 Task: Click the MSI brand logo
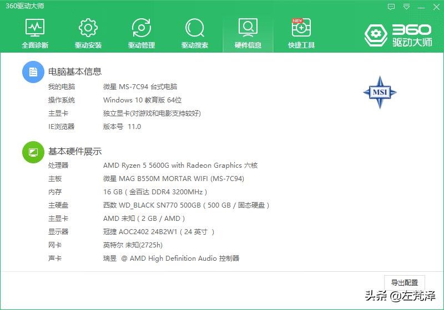pyautogui.click(x=380, y=92)
